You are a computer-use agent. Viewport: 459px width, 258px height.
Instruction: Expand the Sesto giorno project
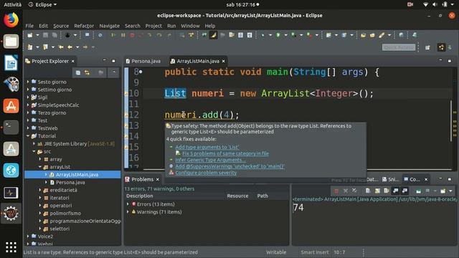pyautogui.click(x=29, y=82)
